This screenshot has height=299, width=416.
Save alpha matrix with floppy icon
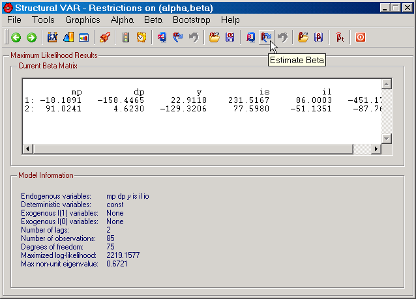coord(230,37)
